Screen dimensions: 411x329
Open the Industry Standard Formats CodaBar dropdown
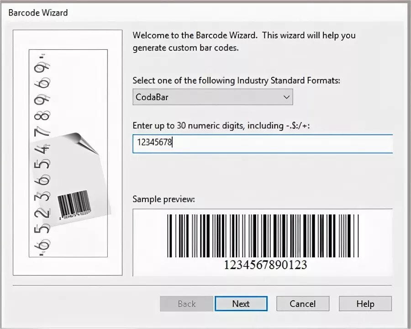212,97
